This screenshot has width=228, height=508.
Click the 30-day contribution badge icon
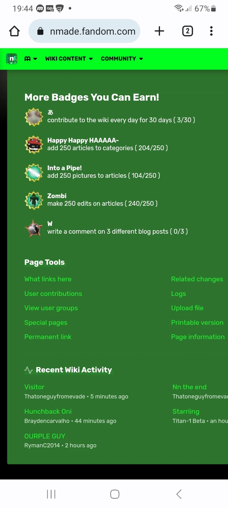[x=34, y=117]
